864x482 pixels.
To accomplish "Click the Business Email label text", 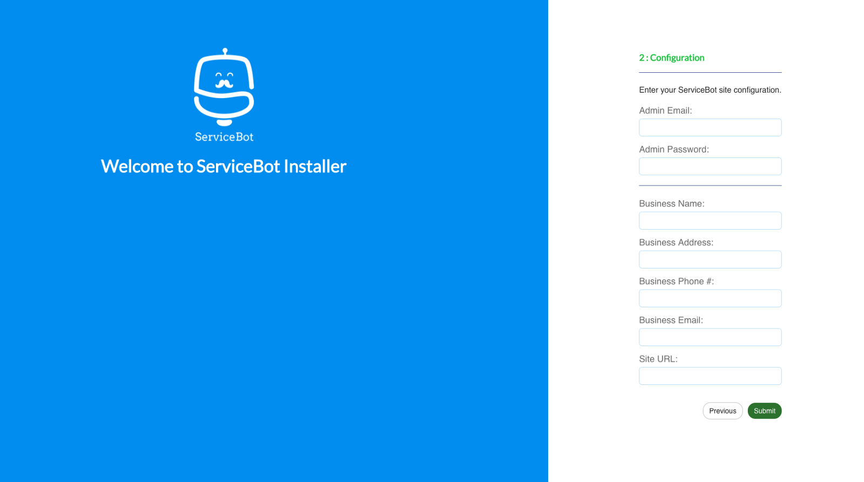I will point(671,320).
